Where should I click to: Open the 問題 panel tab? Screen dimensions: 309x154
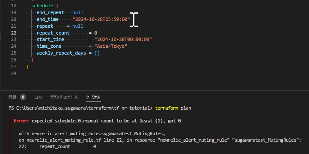pyautogui.click(x=12, y=97)
